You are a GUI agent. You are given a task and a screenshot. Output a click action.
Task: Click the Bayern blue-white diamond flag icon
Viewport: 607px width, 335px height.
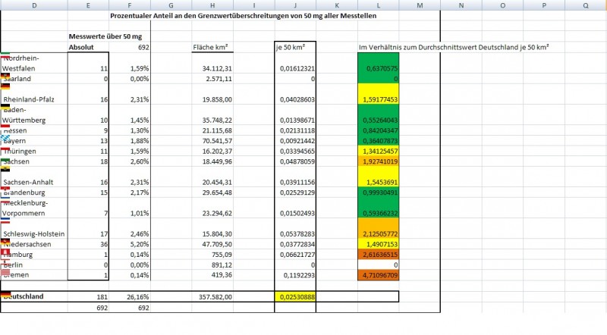click(x=7, y=137)
